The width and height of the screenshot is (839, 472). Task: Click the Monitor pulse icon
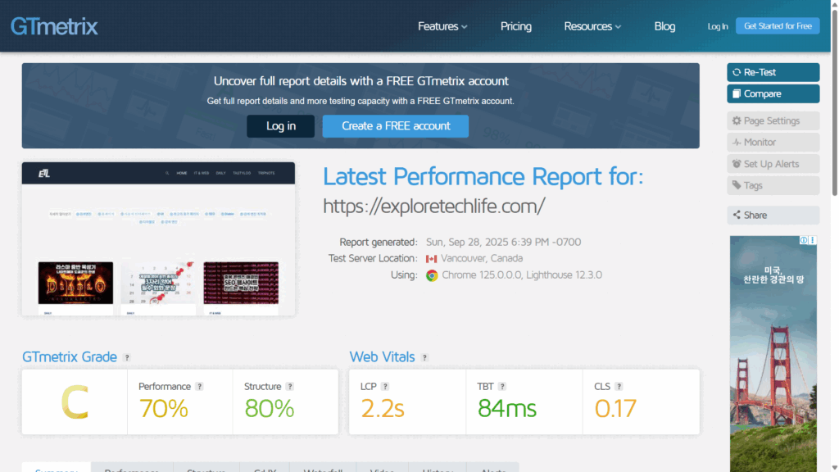737,143
